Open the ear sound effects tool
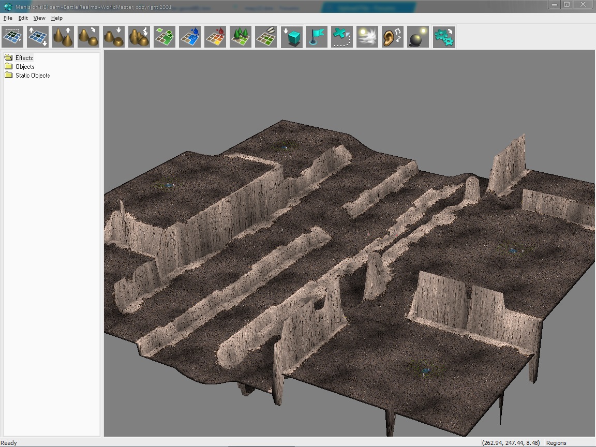This screenshot has height=447, width=596. 393,37
